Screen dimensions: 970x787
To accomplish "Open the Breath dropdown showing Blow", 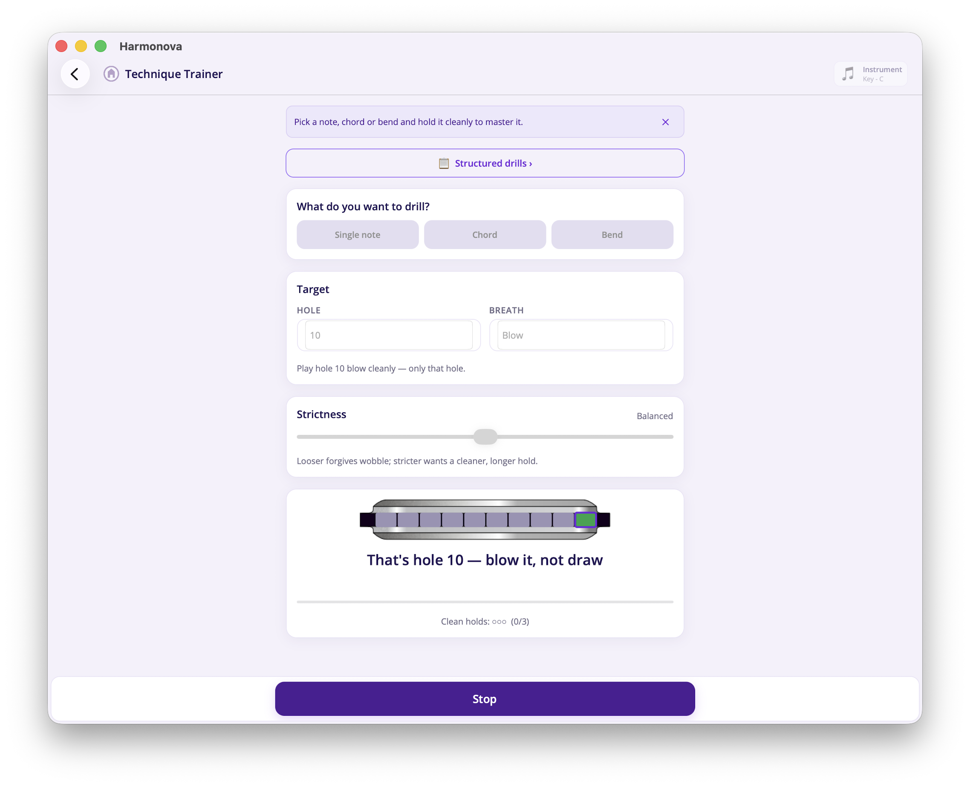I will pyautogui.click(x=581, y=336).
